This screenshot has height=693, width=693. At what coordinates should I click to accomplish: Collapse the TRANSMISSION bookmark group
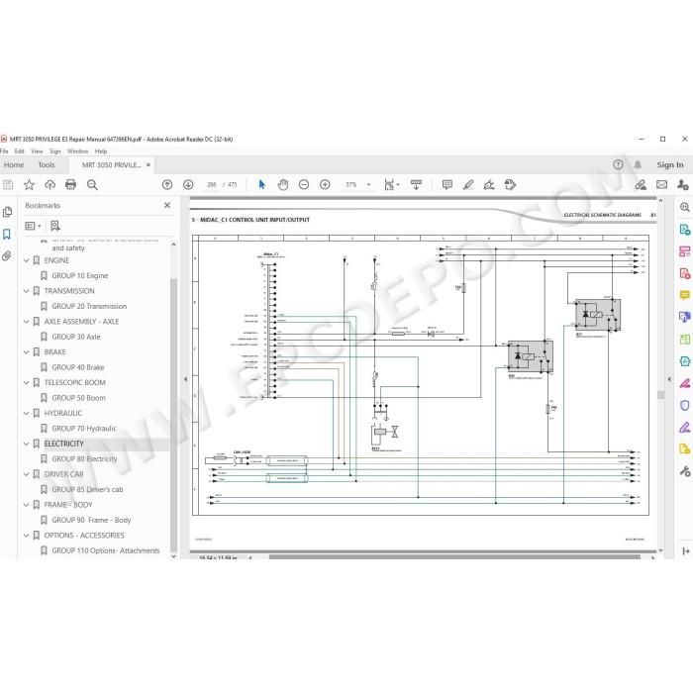(26, 291)
